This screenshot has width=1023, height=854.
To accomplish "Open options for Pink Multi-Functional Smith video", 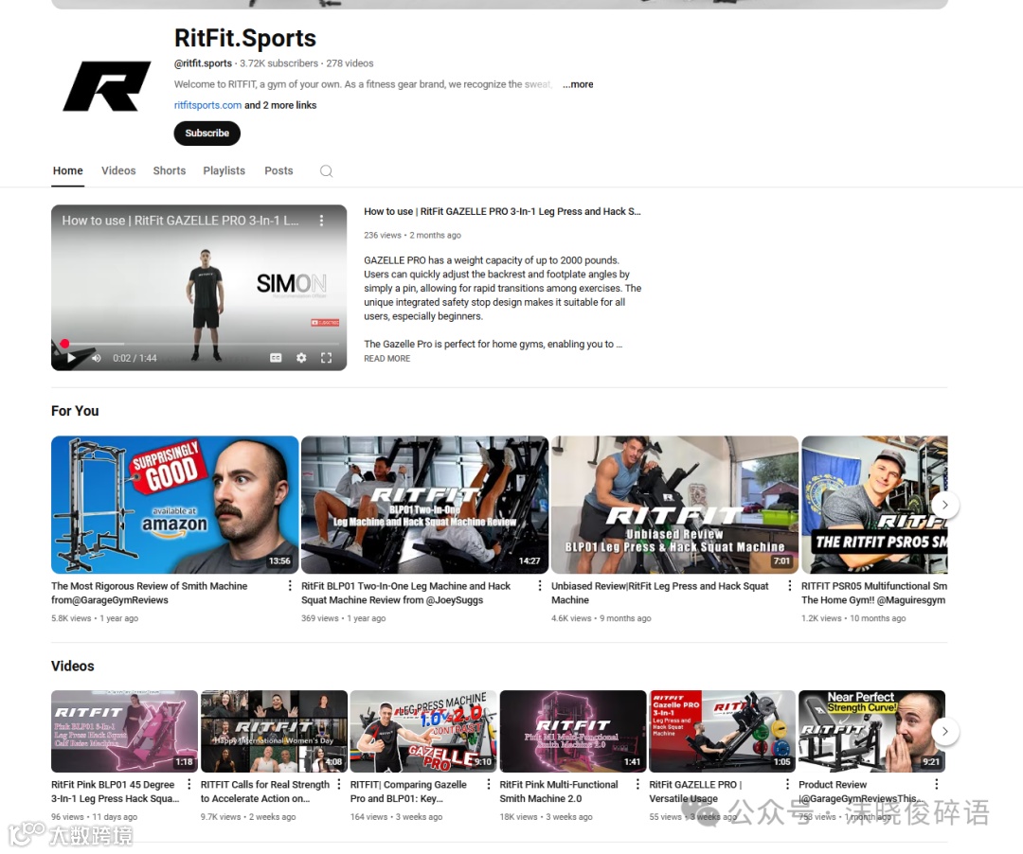I will (x=637, y=784).
